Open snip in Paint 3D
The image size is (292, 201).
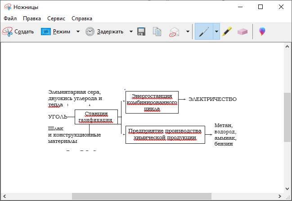point(262,32)
